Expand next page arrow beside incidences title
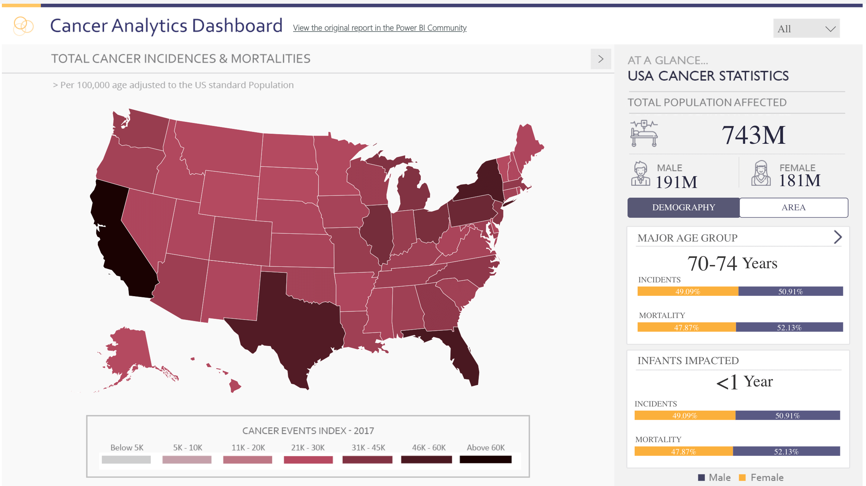Screen dimensions: 866x486 (x=601, y=59)
